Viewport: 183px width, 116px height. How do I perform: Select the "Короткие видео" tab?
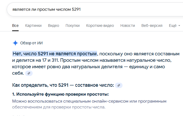(x=100, y=26)
